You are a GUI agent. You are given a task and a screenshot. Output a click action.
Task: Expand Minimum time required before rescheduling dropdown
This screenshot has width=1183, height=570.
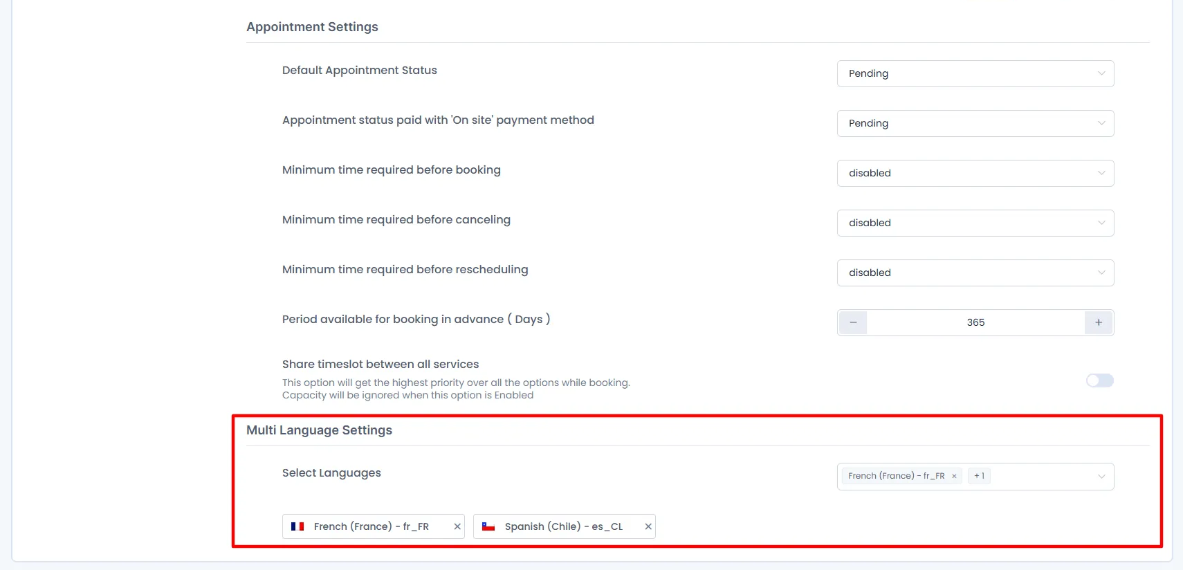pyautogui.click(x=975, y=273)
